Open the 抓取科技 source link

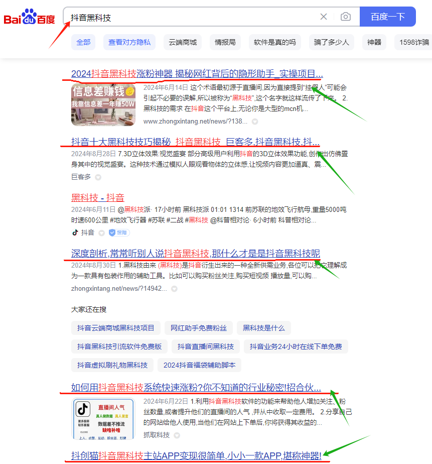(157, 435)
